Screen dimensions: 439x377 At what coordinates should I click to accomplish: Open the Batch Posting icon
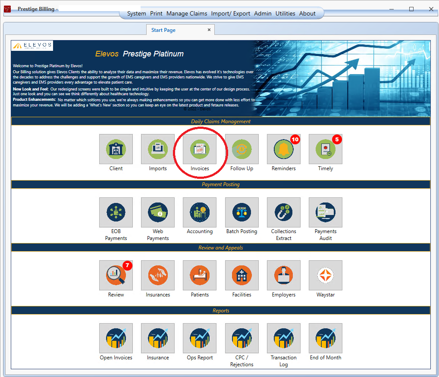(x=241, y=212)
